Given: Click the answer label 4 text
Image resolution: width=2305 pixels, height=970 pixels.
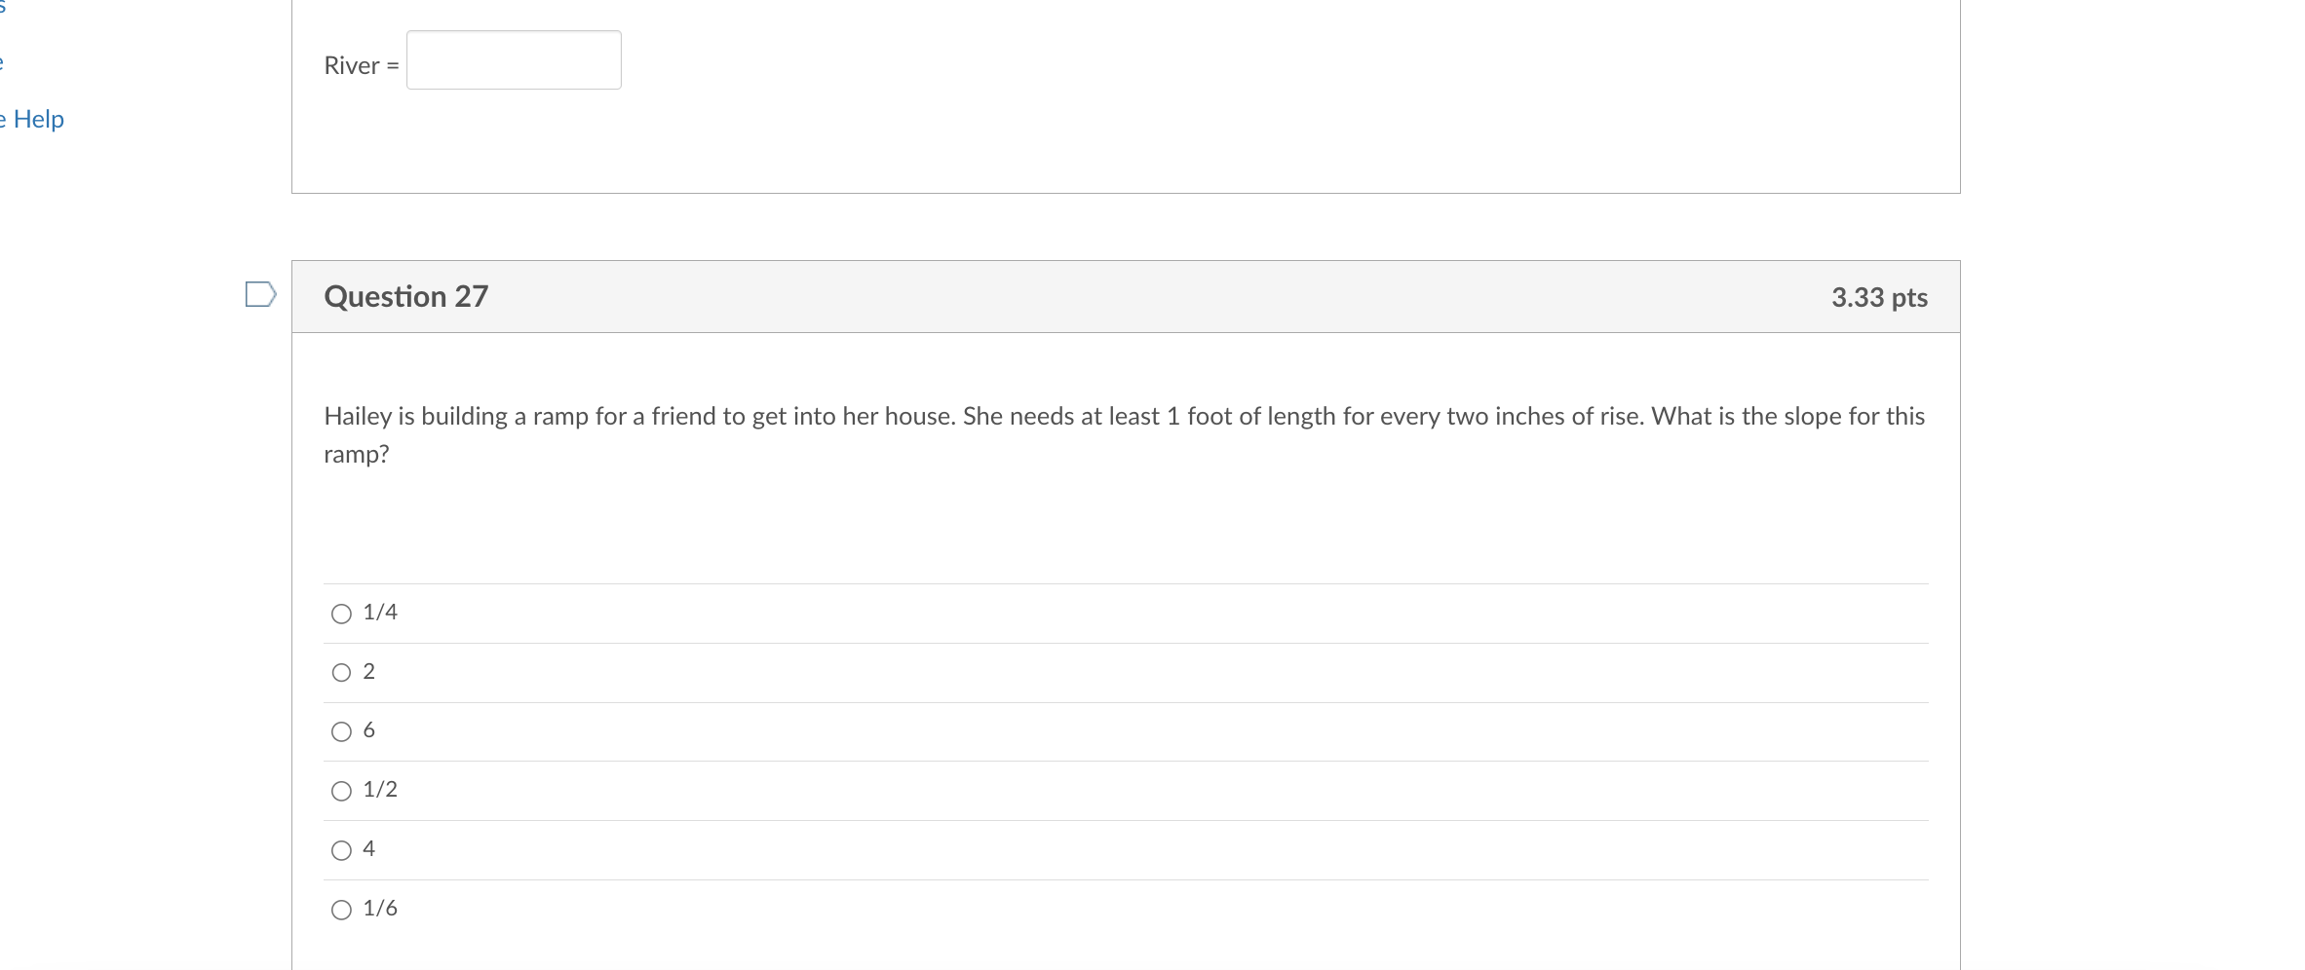Looking at the screenshot, I should [x=369, y=848].
